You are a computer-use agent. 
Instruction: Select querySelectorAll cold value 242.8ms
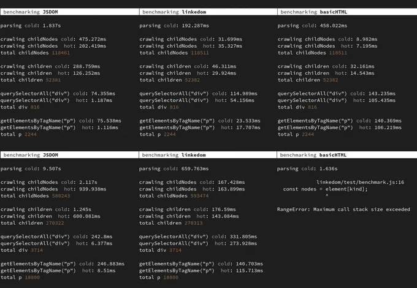(102, 237)
